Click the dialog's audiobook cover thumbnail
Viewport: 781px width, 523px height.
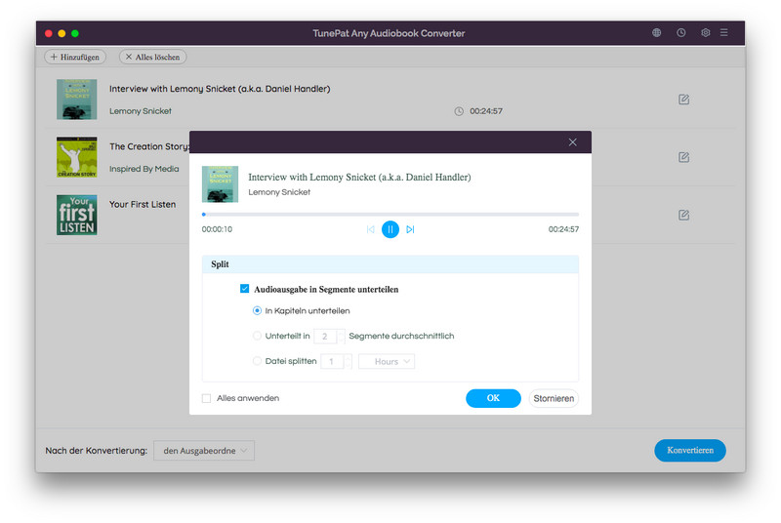(x=221, y=184)
